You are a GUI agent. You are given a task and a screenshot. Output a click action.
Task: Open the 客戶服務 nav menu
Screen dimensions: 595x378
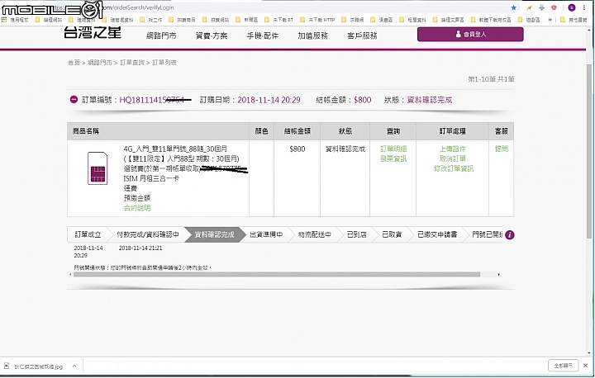tap(362, 35)
